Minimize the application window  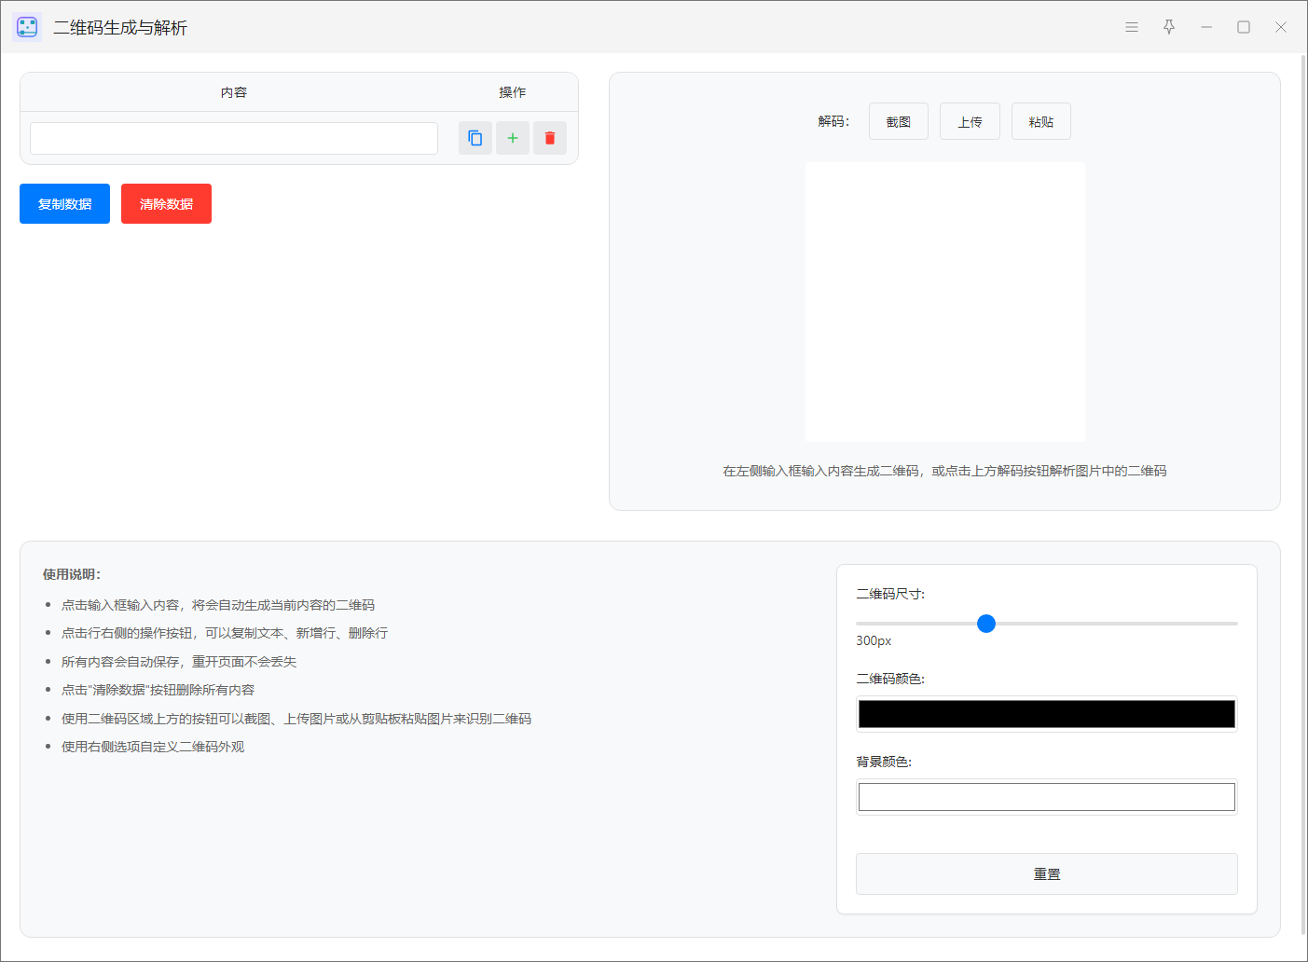[1205, 27]
